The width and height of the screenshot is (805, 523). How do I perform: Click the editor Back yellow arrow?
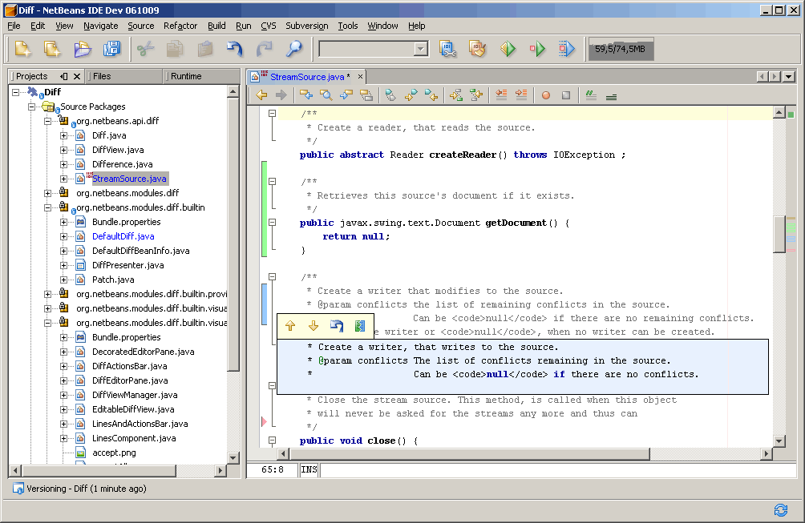pos(262,95)
